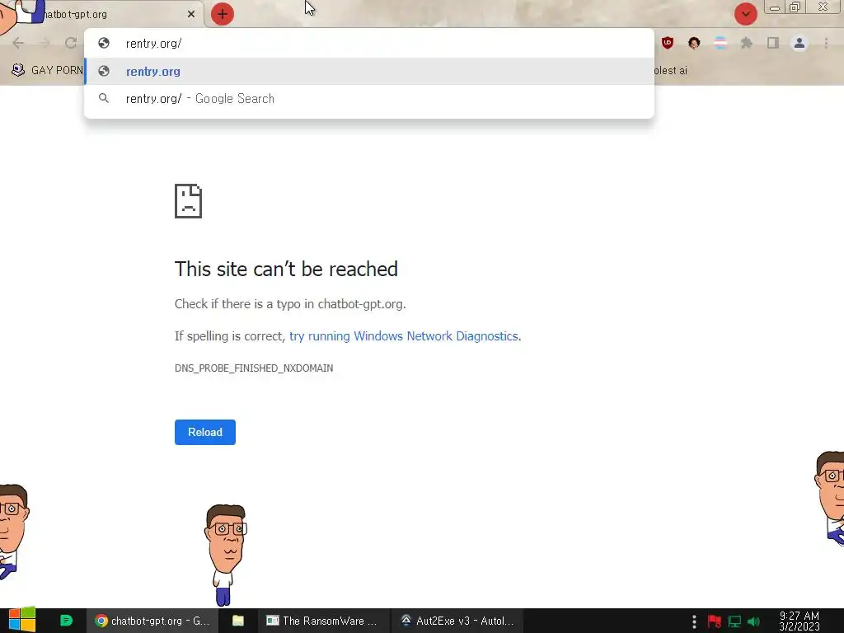Expand the system tray overflow dots
Screen dimensions: 844x633
[x=694, y=621]
